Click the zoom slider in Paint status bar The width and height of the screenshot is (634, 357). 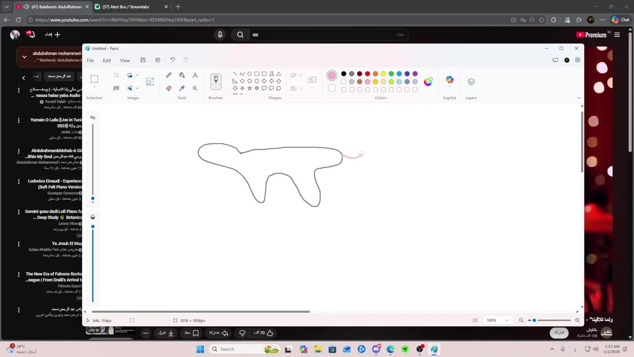coord(549,320)
